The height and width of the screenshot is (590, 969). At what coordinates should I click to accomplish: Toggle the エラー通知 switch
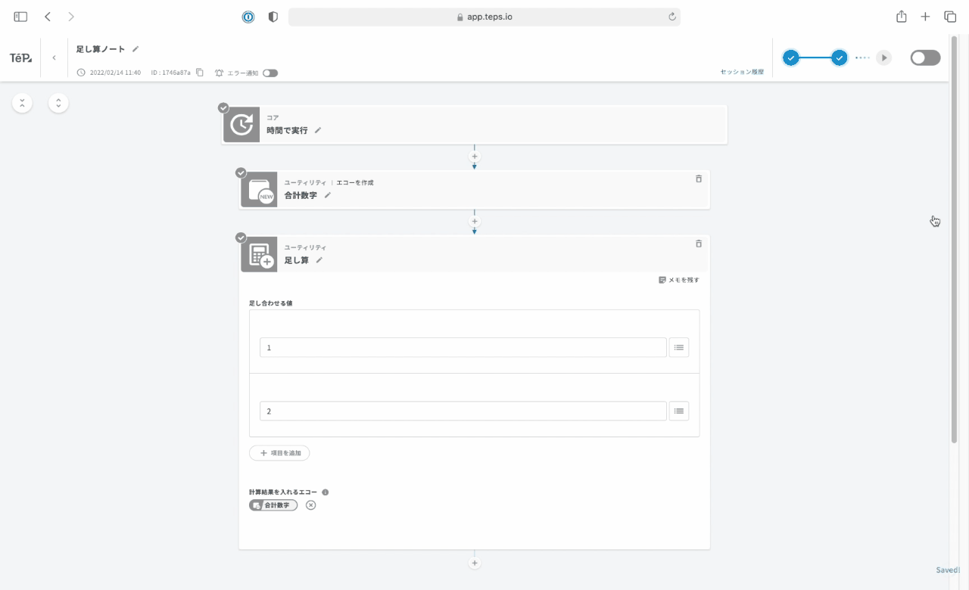click(270, 73)
